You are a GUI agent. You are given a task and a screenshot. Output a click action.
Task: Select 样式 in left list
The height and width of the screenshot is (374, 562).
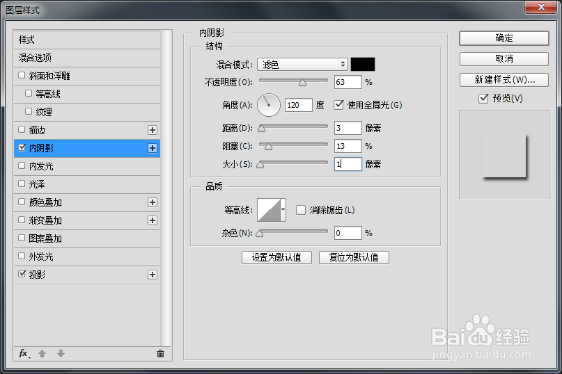pos(87,40)
